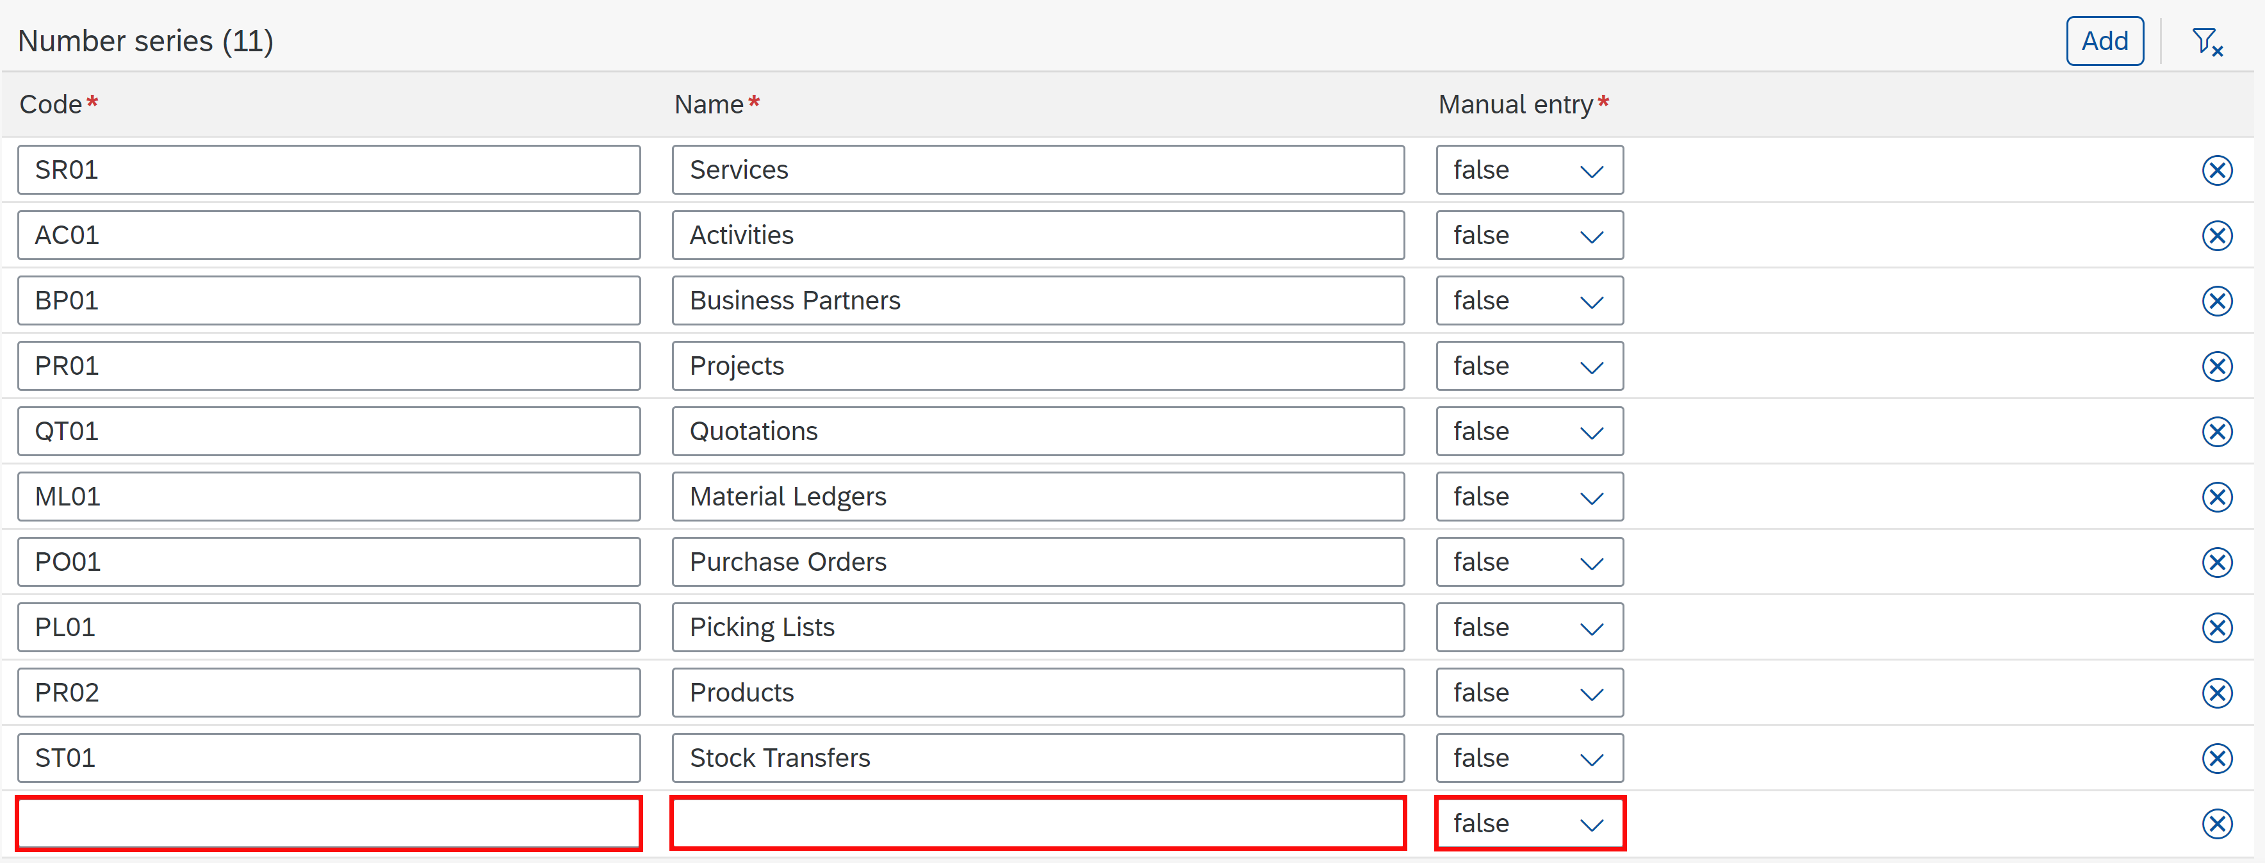Focus the PR02 code field
This screenshot has width=2265, height=863.
pyautogui.click(x=329, y=693)
